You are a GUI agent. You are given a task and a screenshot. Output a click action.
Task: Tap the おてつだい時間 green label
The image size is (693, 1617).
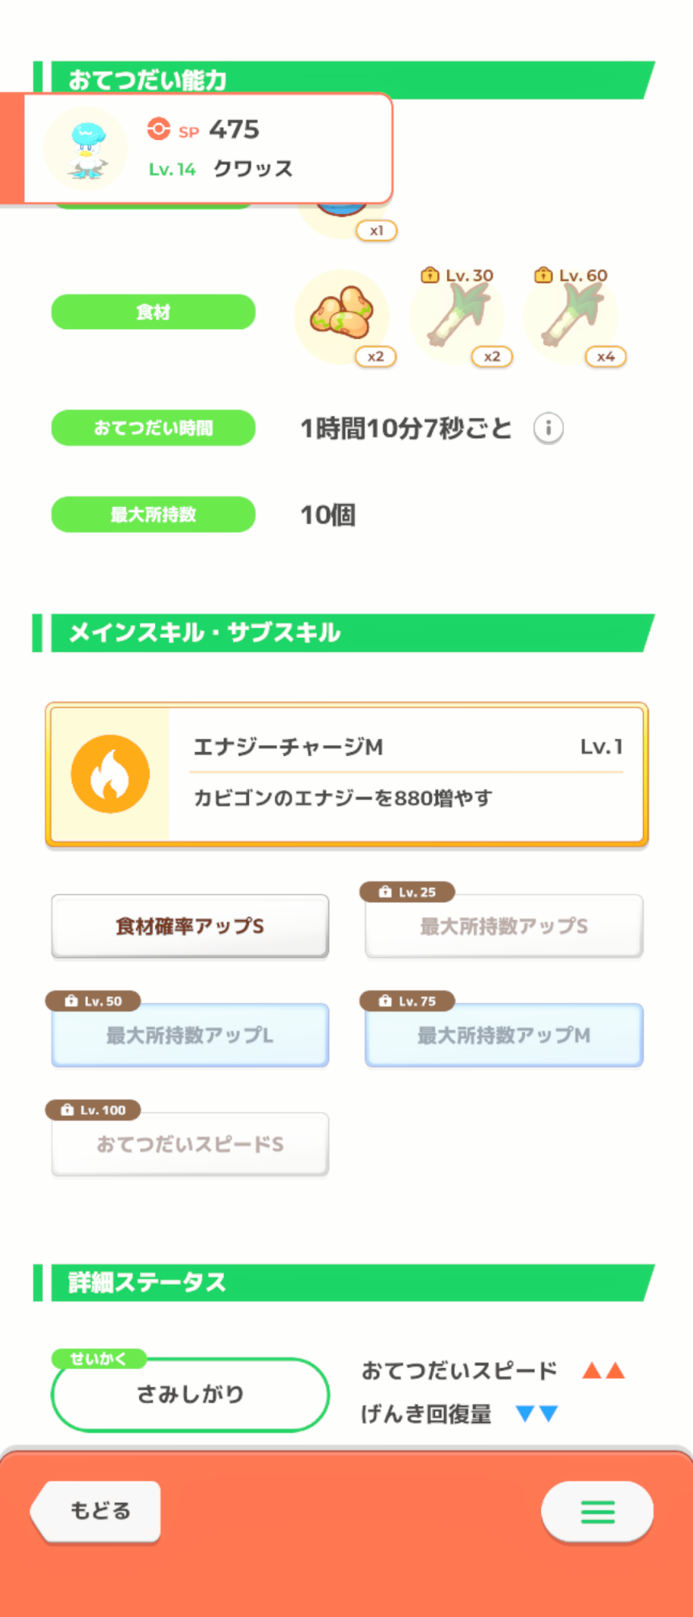[x=154, y=428]
